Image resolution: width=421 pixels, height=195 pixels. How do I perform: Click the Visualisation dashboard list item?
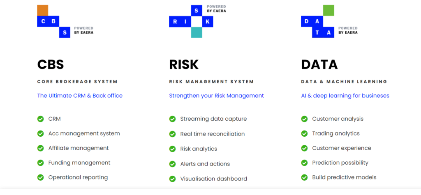pos(213,179)
